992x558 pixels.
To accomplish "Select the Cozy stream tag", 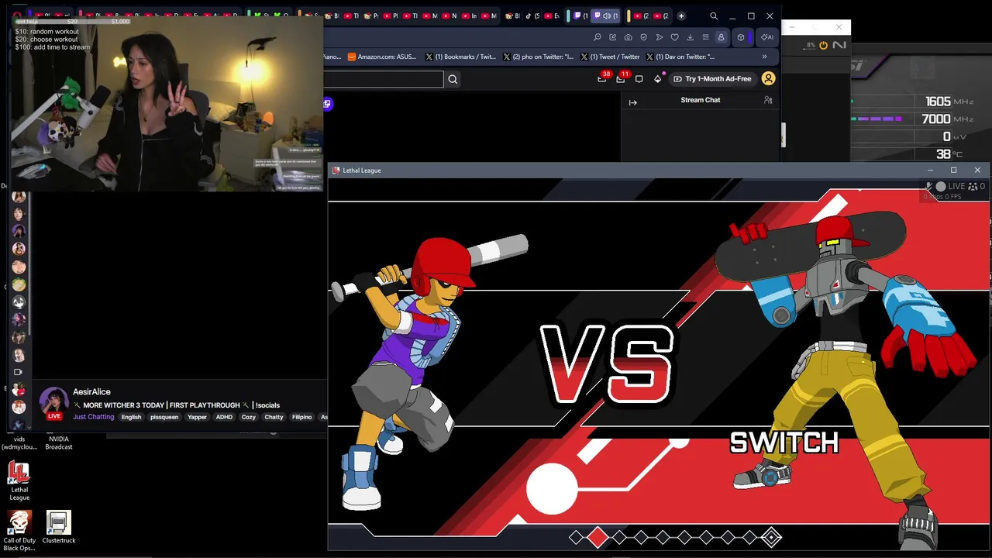I will 248,417.
